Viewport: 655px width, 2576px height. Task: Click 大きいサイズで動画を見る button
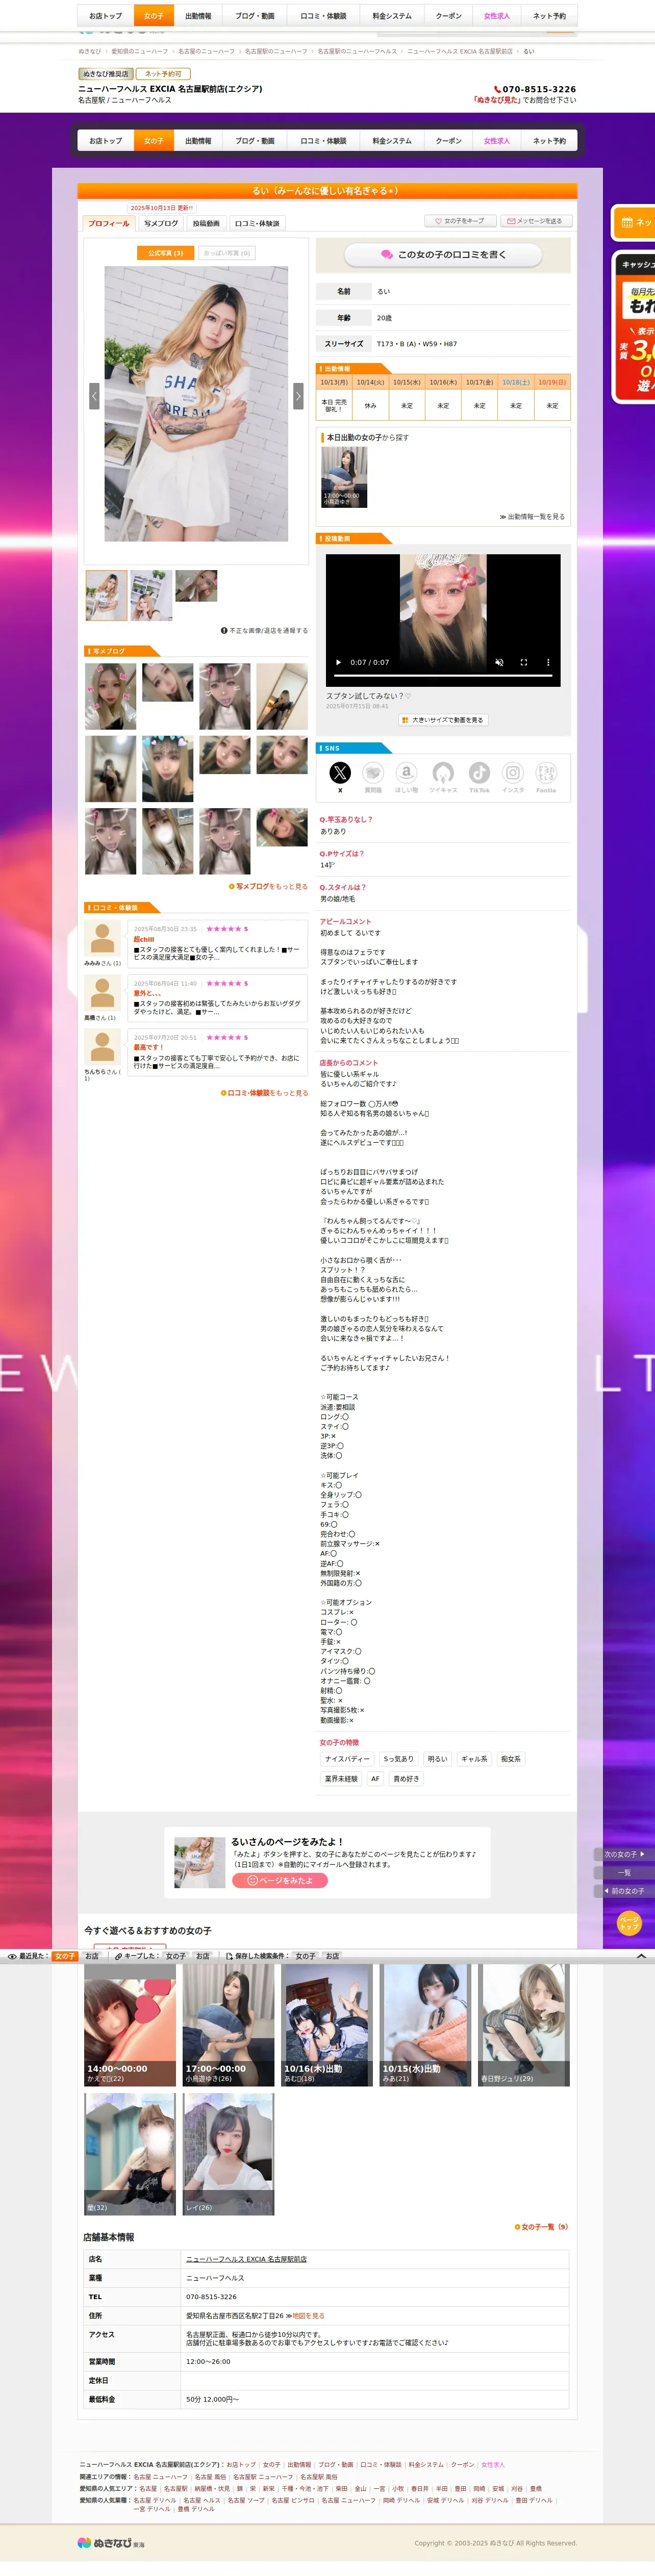point(443,720)
